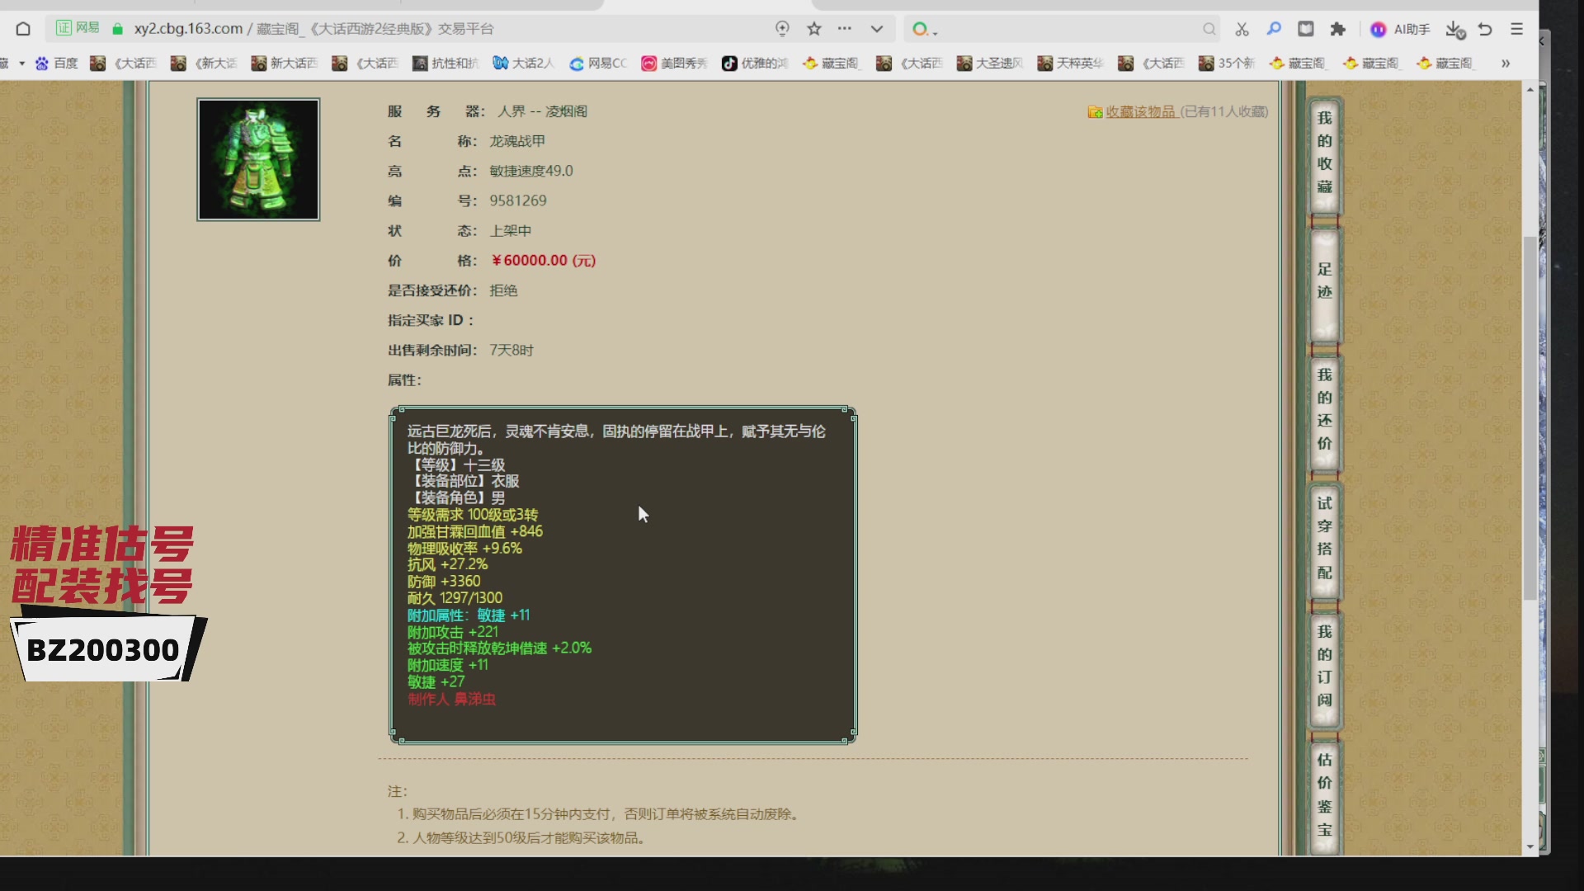Open the 百度 bookmark

coord(55,64)
